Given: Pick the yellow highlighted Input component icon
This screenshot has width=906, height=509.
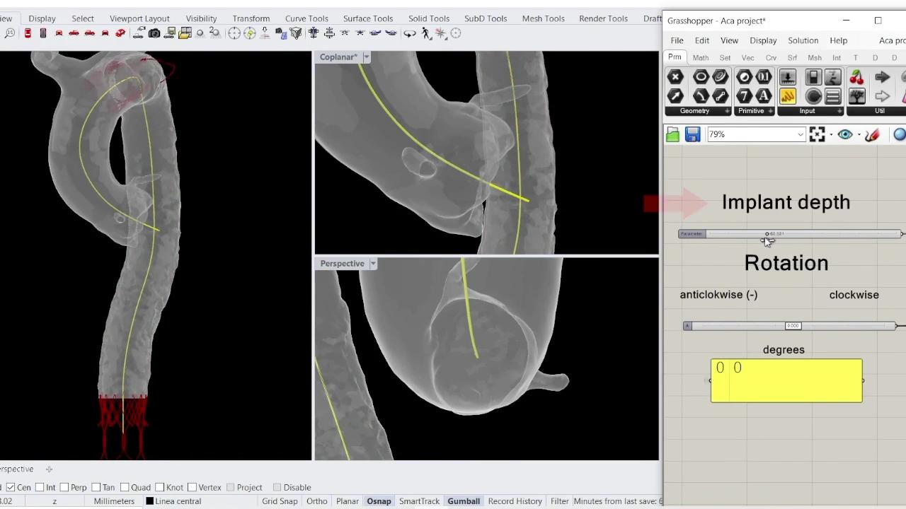Looking at the screenshot, I should (787, 96).
